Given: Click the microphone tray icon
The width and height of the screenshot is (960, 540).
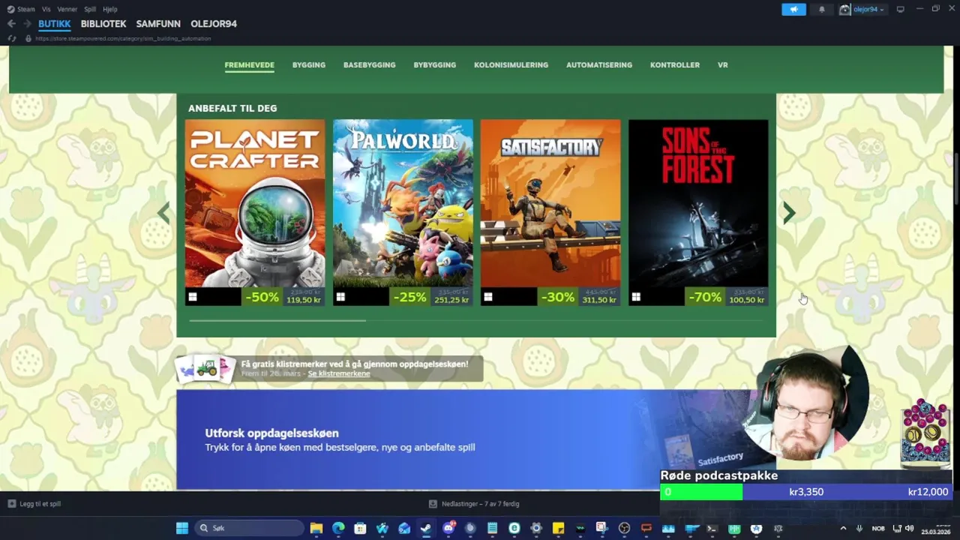Looking at the screenshot, I should point(859,529).
